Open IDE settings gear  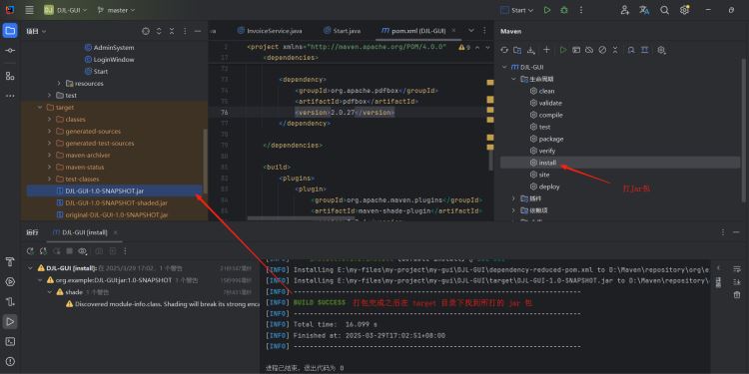click(x=684, y=10)
